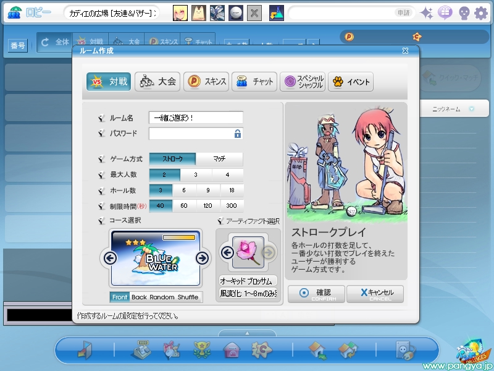
Task: Open the trophy rankings icon
Action: tap(202, 350)
